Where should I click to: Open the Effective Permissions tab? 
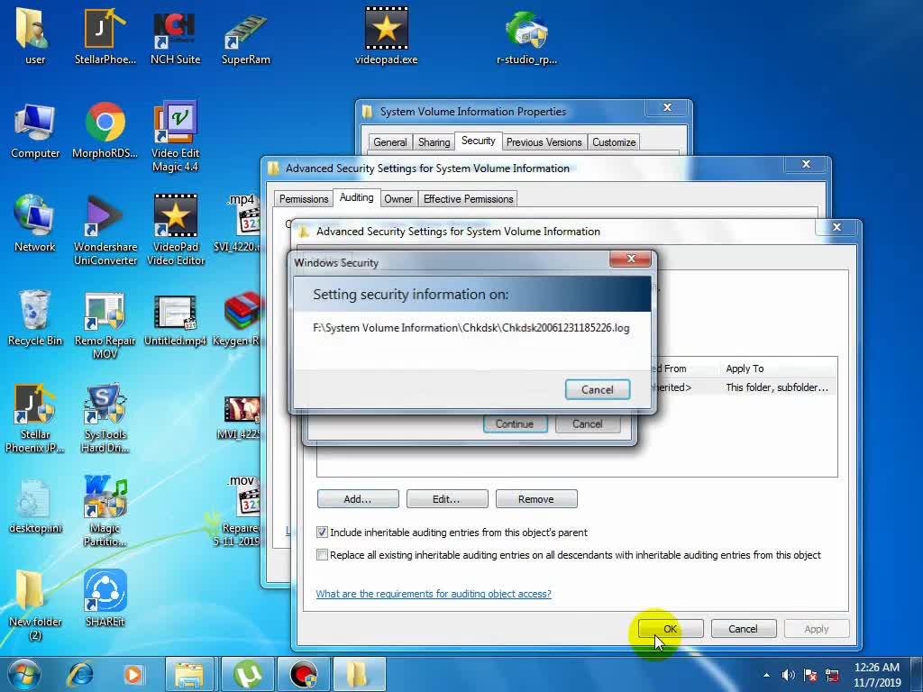pyautogui.click(x=469, y=199)
